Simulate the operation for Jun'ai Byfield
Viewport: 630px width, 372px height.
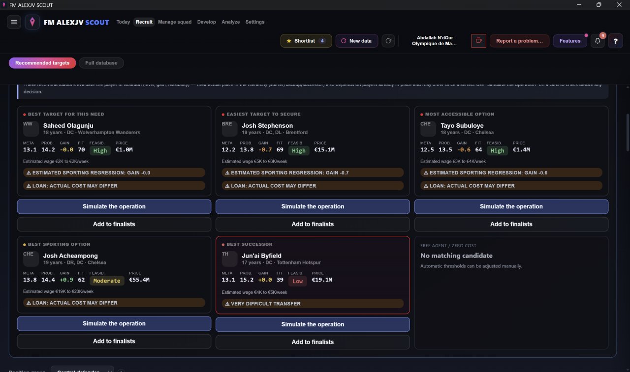pos(313,324)
